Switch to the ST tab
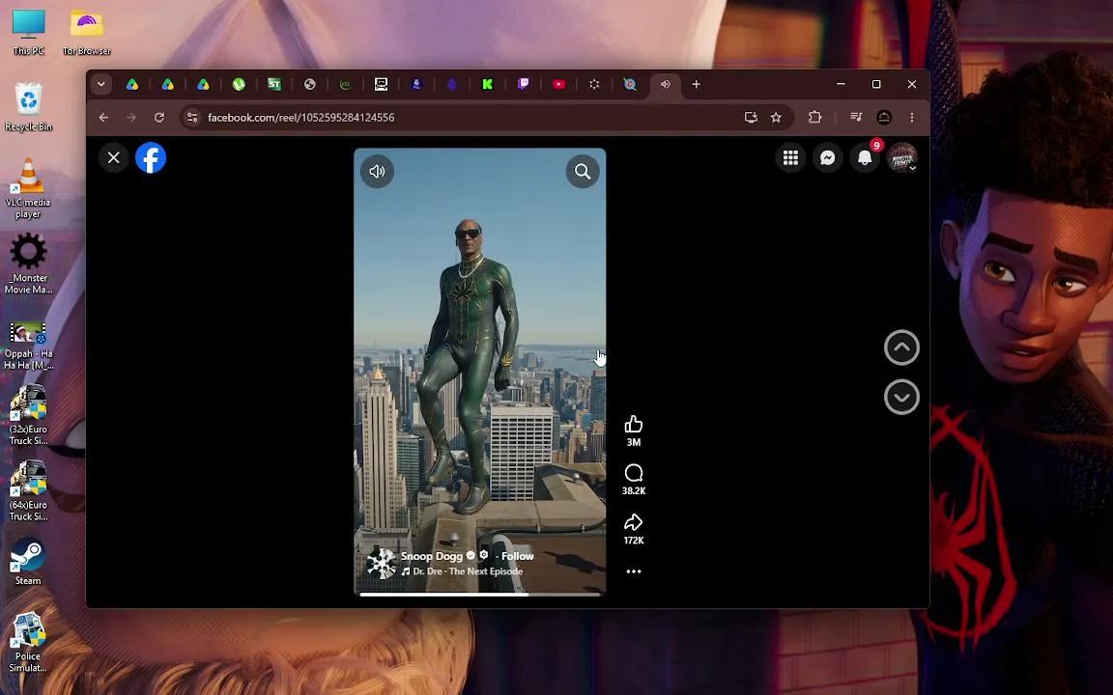Image resolution: width=1113 pixels, height=695 pixels. (x=274, y=84)
